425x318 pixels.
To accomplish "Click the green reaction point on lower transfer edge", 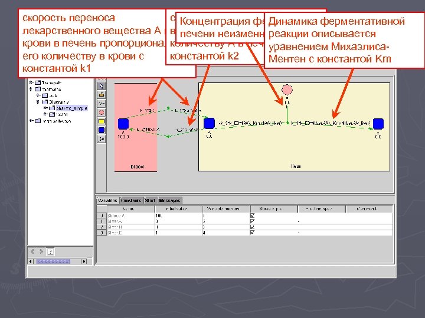I will pos(168,137).
